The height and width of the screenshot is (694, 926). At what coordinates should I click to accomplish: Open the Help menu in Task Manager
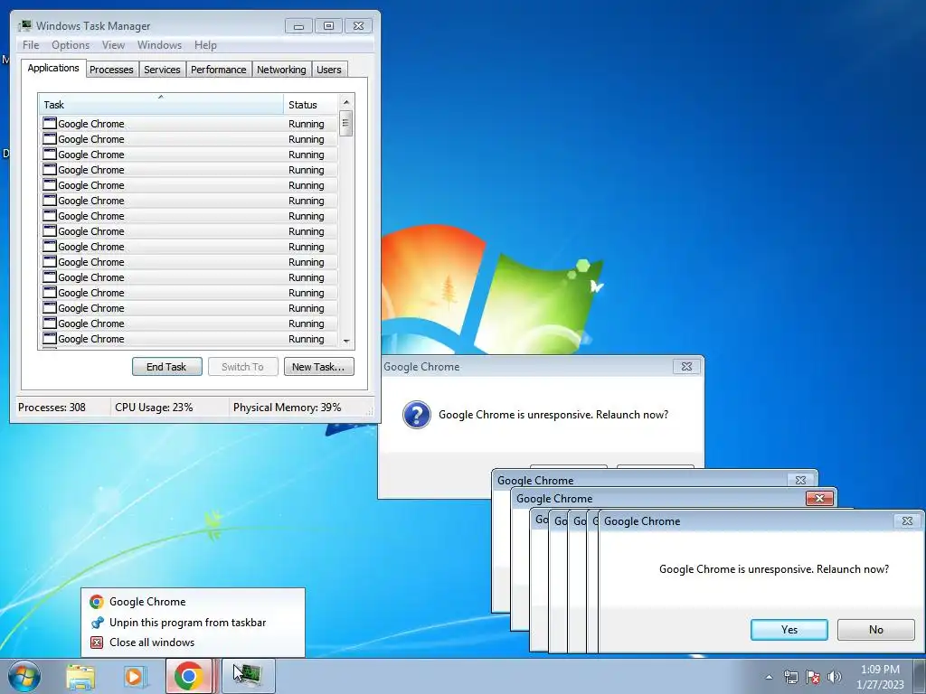205,45
